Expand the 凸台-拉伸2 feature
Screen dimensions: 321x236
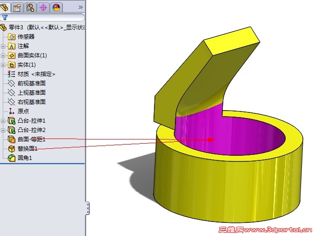3,130
